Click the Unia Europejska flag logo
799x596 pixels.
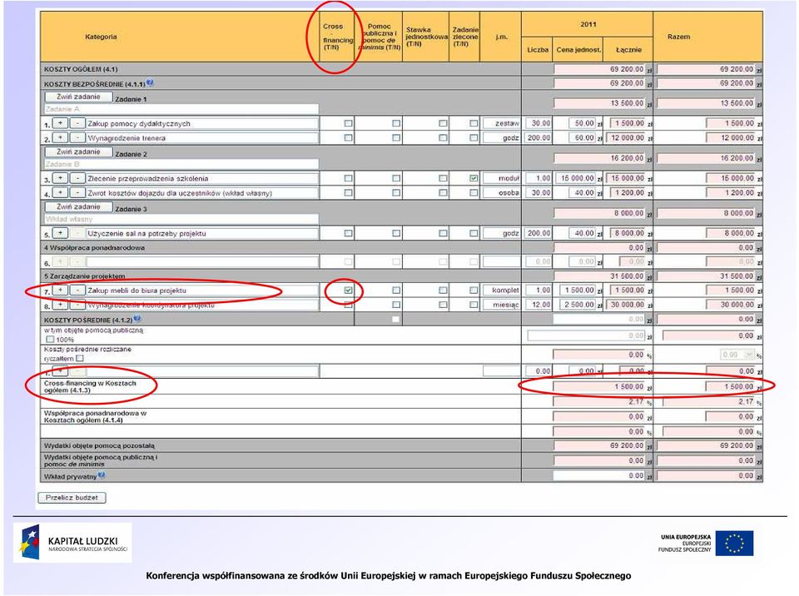point(734,543)
